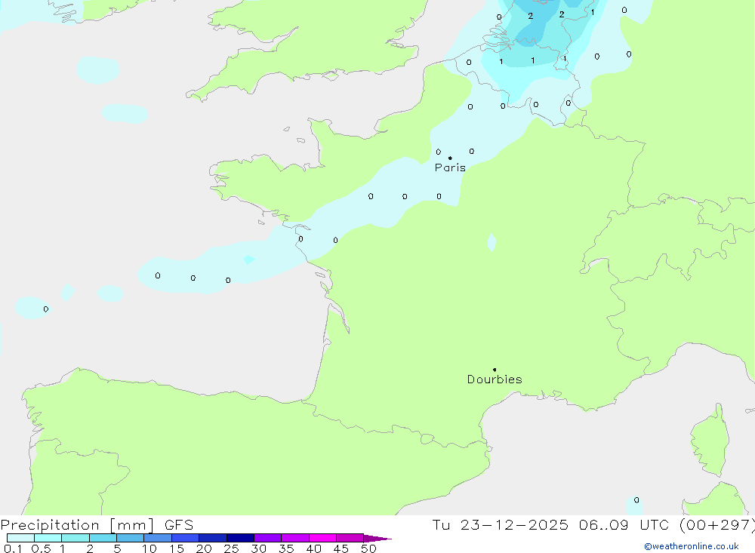Click the 'Precipitation [mm] GFS' title
The image size is (755, 553).
97,524
